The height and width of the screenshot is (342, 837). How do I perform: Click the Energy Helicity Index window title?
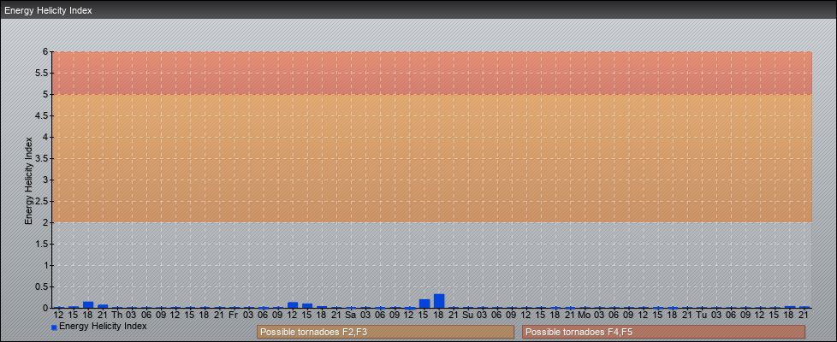click(49, 10)
